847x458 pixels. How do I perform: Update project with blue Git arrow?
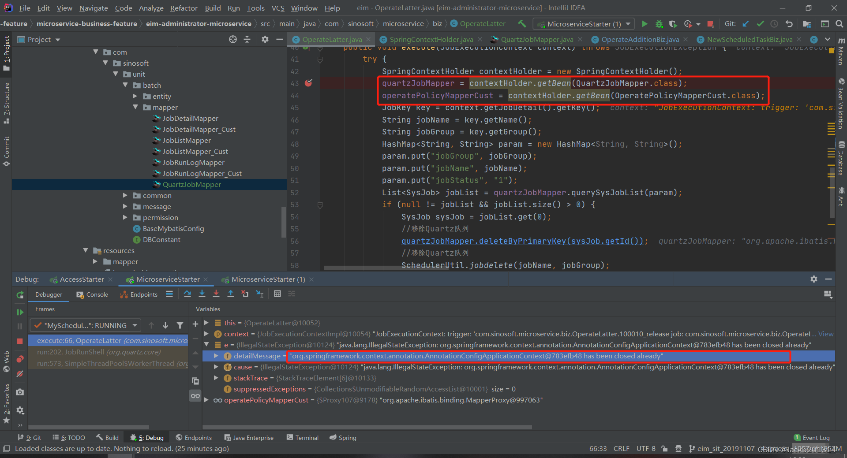pyautogui.click(x=746, y=24)
